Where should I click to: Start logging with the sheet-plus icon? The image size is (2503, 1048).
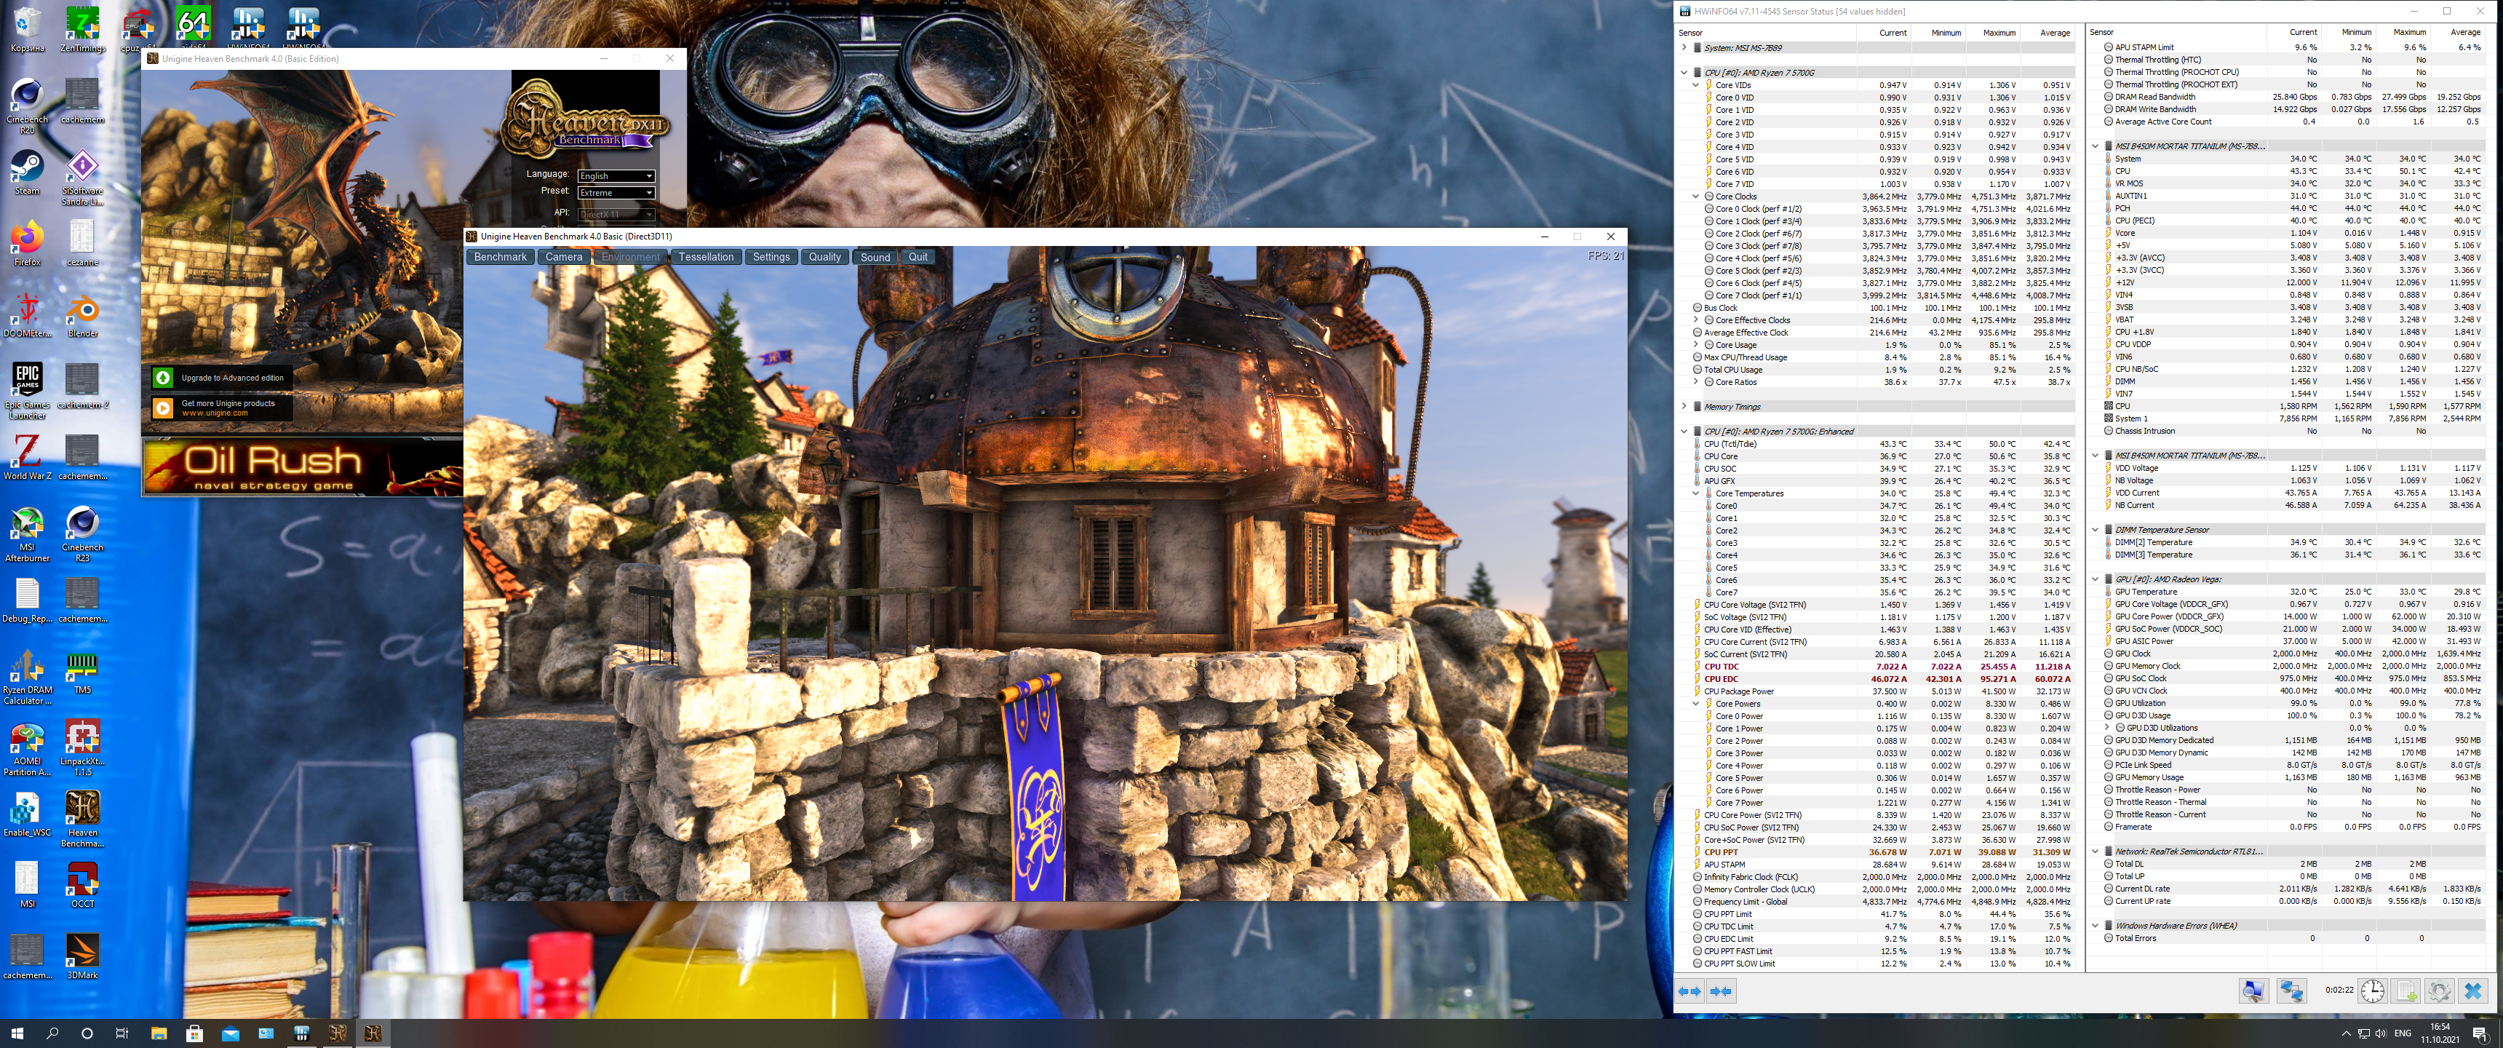point(2405,991)
